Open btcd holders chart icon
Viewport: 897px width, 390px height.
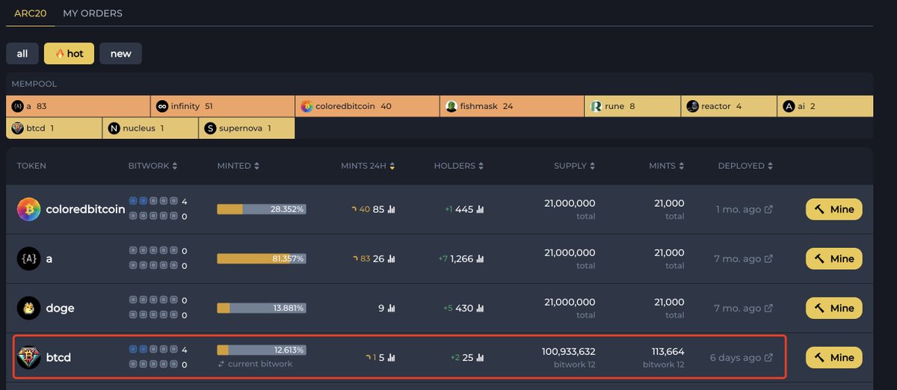click(480, 358)
